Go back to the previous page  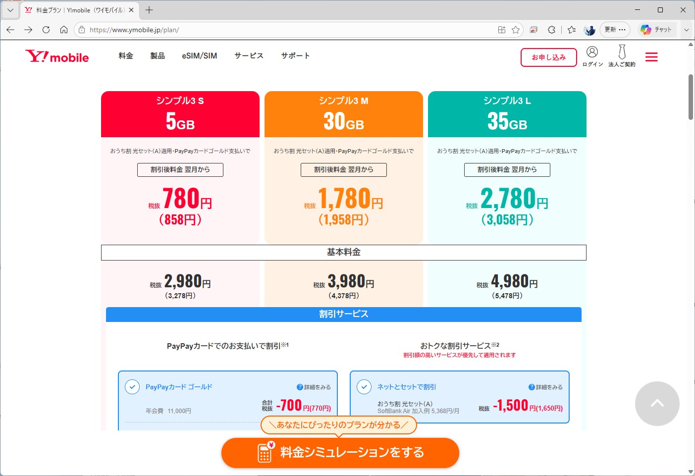point(10,30)
